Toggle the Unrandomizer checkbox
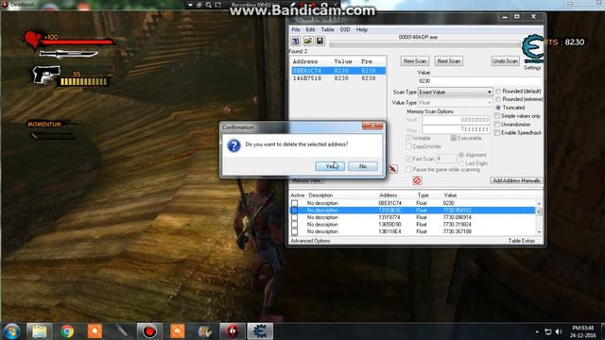The height and width of the screenshot is (340, 605). tap(497, 125)
